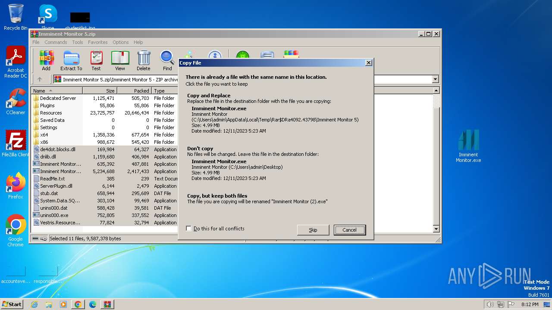Viewport: 552px width, 310px height.
Task: Open the Recycle Bin desktop icon
Action: click(16, 17)
